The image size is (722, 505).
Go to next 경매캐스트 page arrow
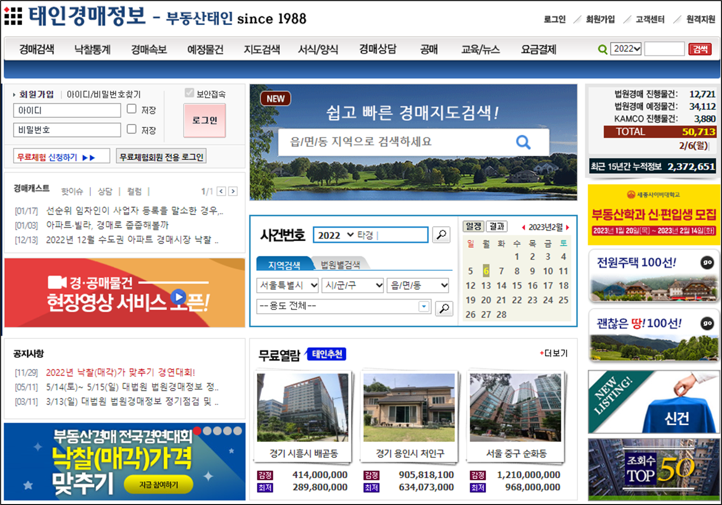[x=233, y=191]
